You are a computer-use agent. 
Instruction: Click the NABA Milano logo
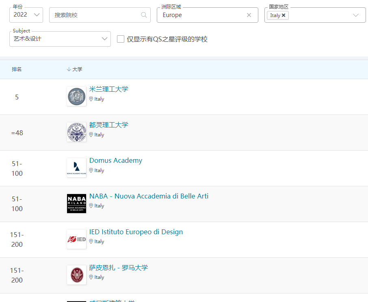click(x=76, y=203)
